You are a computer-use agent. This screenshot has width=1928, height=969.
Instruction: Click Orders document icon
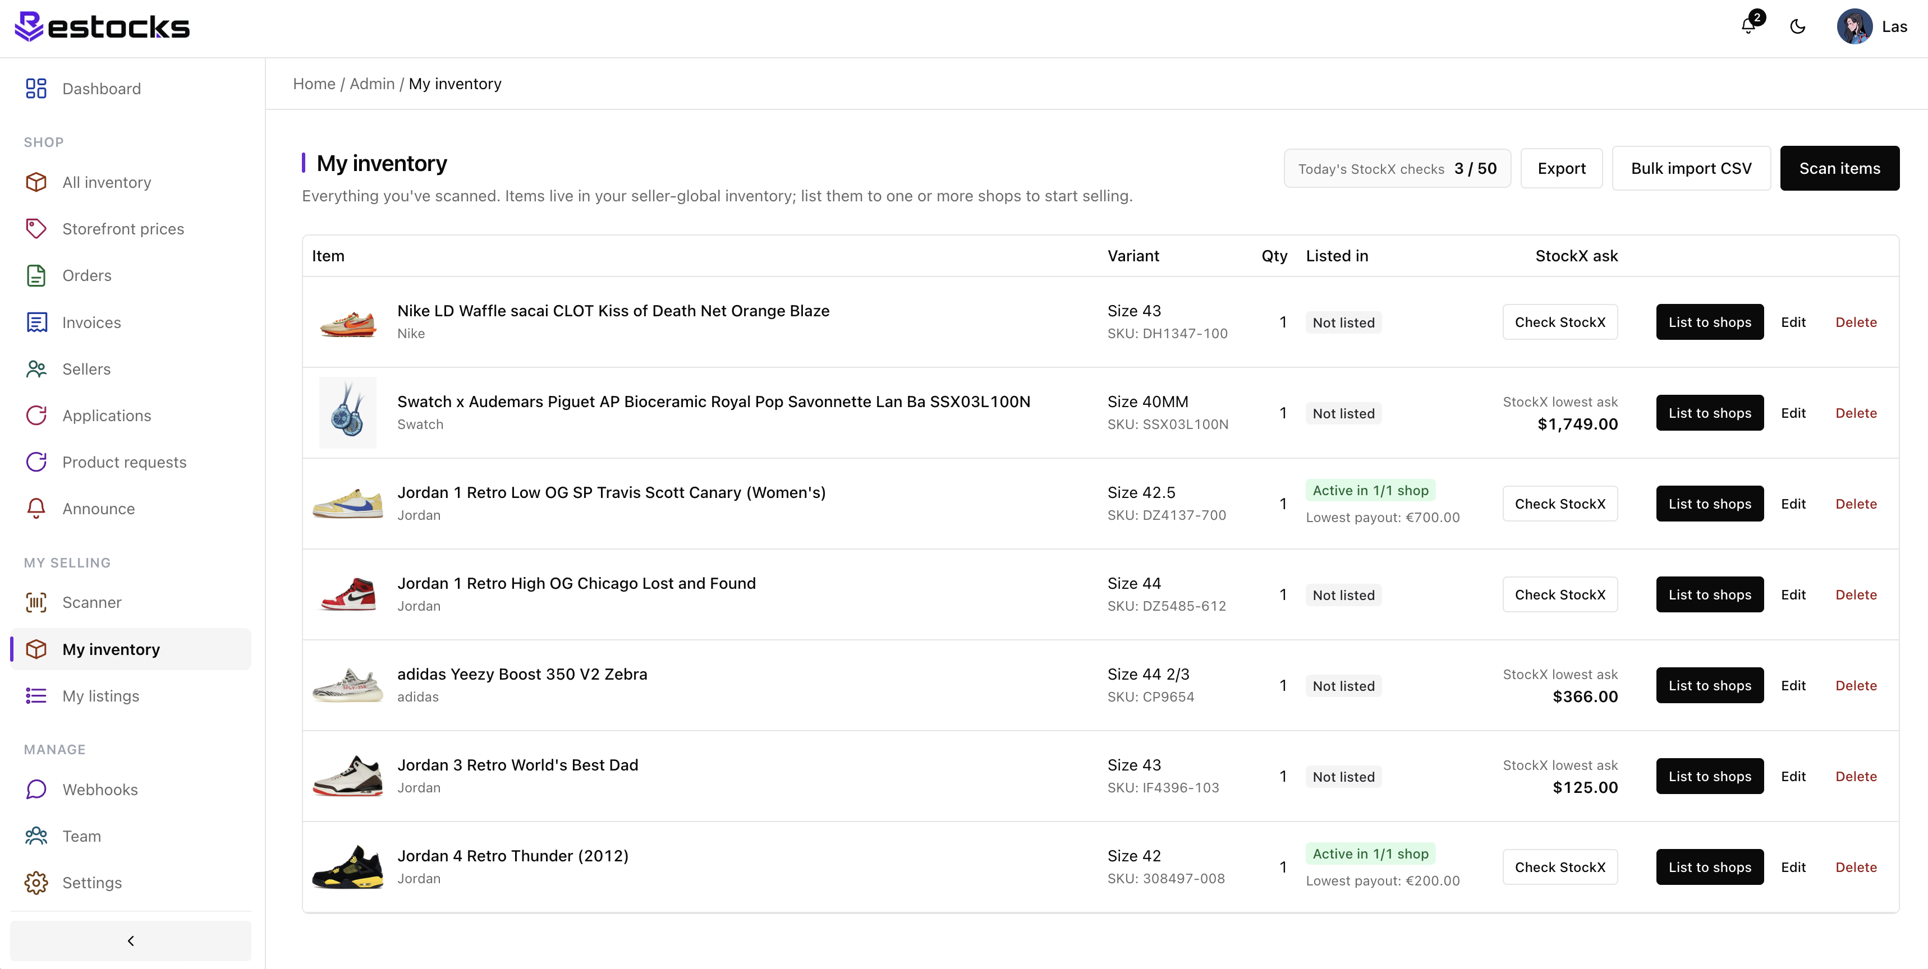click(36, 275)
